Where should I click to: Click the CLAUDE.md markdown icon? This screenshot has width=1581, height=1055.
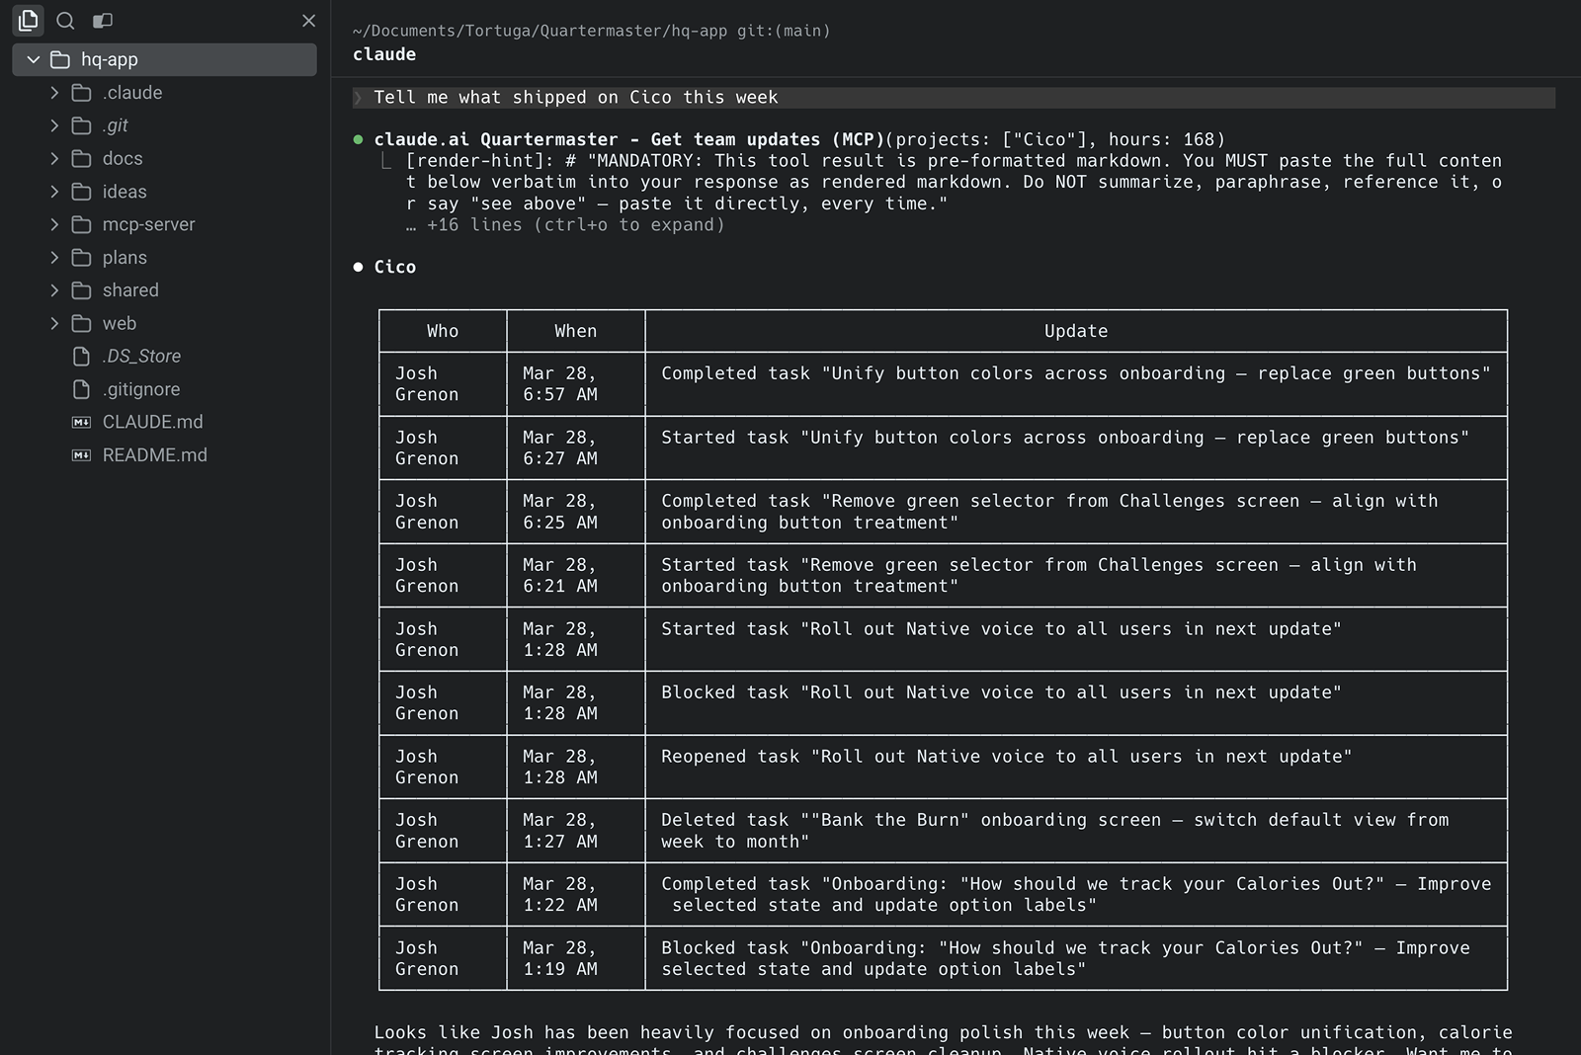coord(82,422)
